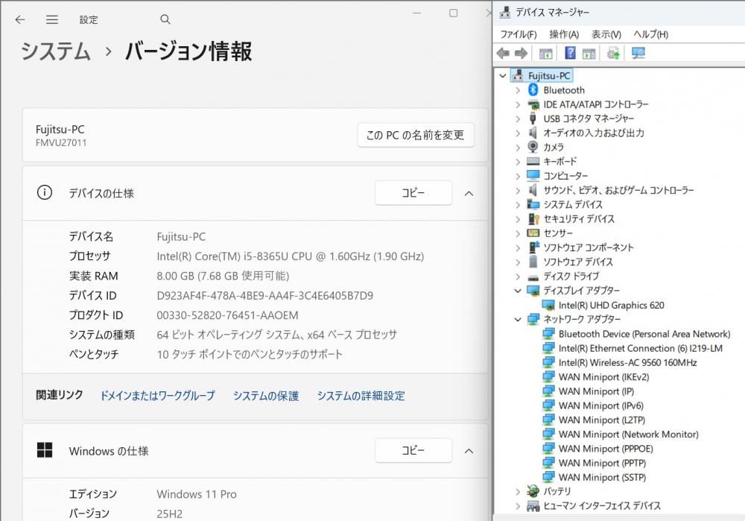Go back using Settings back arrow

(x=20, y=19)
